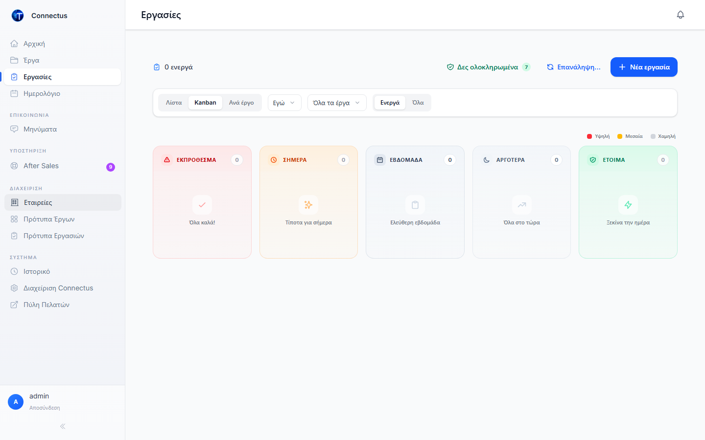Go to Εργασίες in sidebar
705x440 pixels.
63,77
